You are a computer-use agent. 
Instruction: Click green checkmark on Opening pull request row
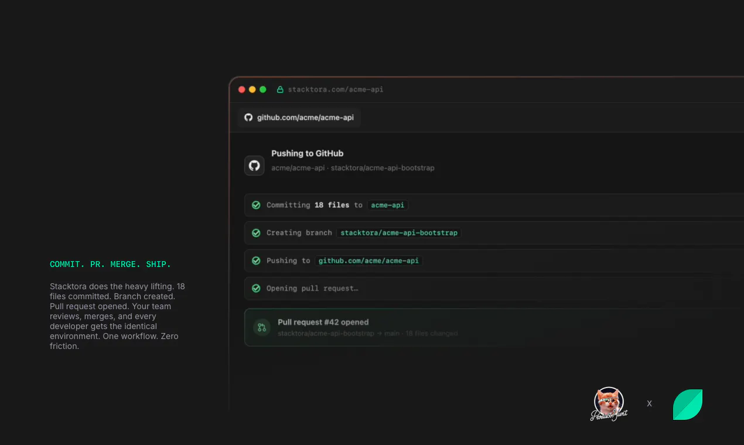(x=256, y=289)
